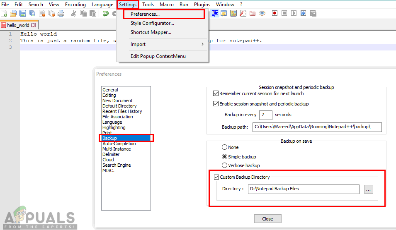Viewport: 396px width, 230px height.
Task: Click the Close All documents icon
Action: pos(51,13)
